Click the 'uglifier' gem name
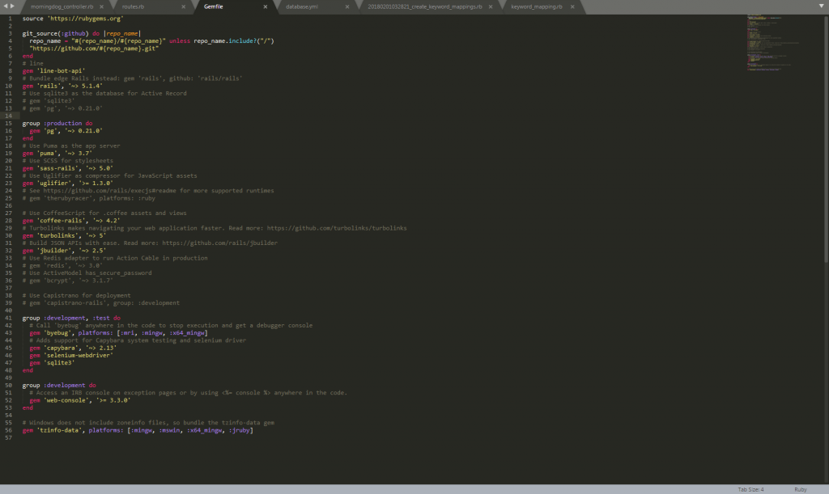Screen dimensions: 829x494 pyautogui.click(x=54, y=184)
